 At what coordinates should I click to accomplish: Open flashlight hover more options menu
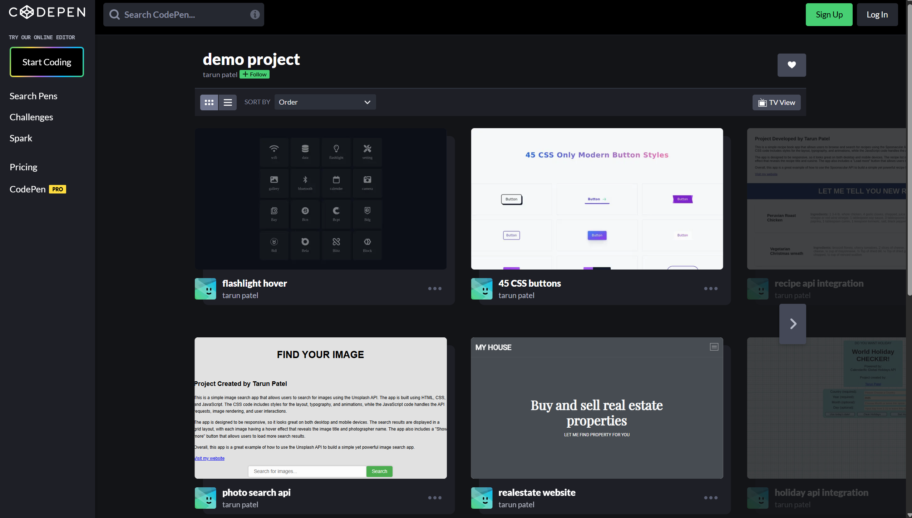(435, 288)
